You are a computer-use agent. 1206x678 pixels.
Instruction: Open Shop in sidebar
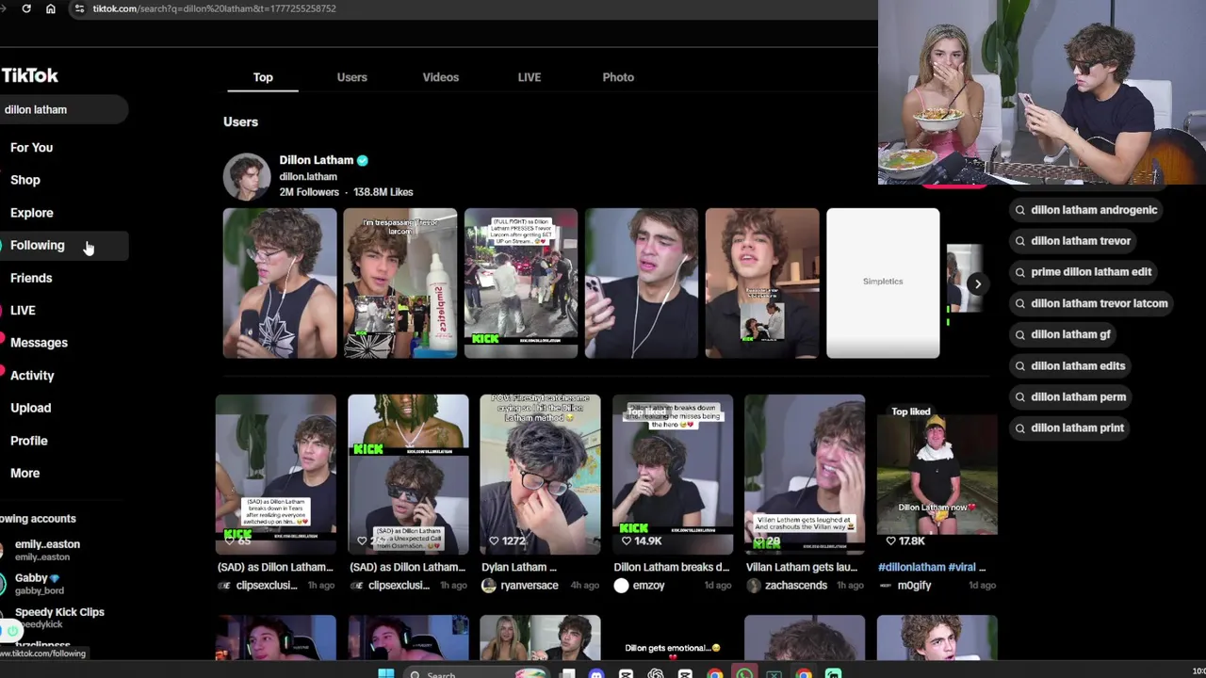[25, 180]
